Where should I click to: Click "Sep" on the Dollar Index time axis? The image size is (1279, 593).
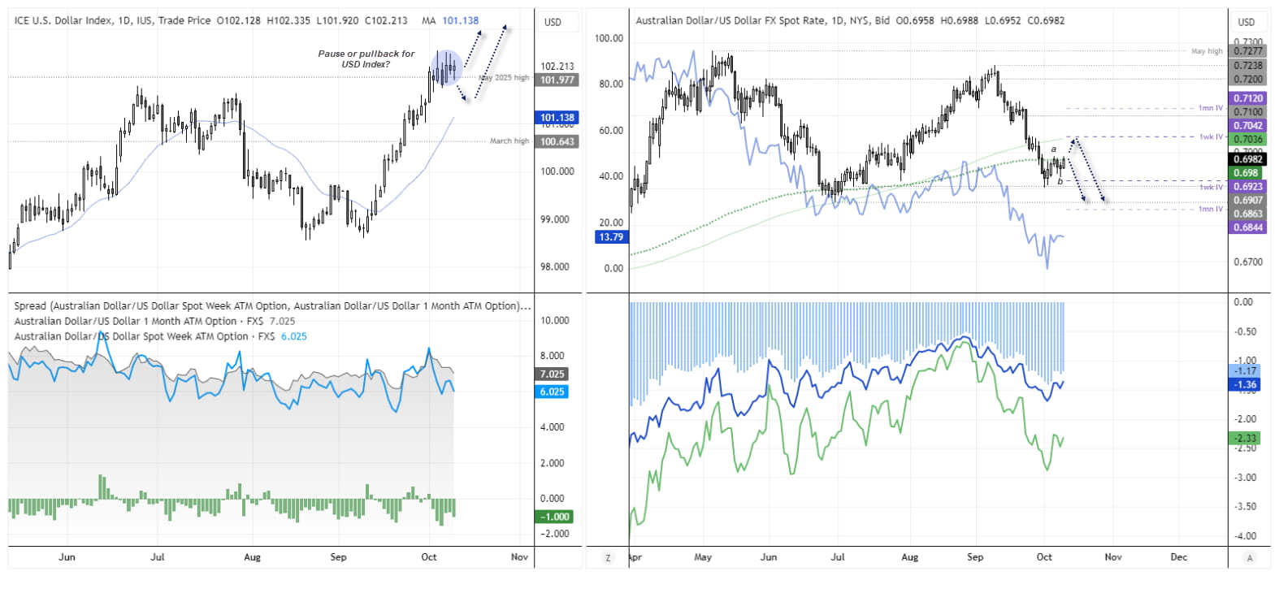(x=338, y=557)
